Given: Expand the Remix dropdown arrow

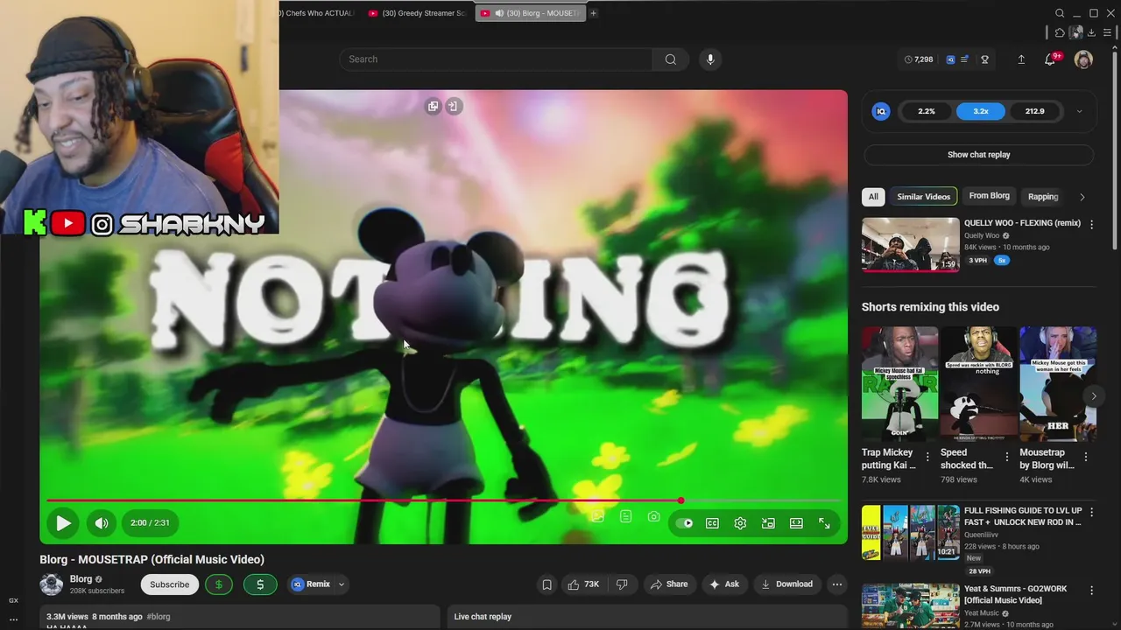Looking at the screenshot, I should 342,584.
